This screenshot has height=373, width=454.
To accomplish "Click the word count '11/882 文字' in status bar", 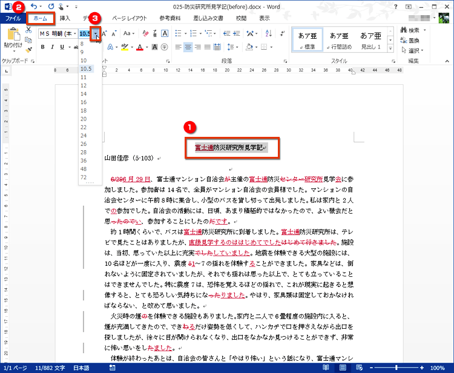I will coord(50,368).
